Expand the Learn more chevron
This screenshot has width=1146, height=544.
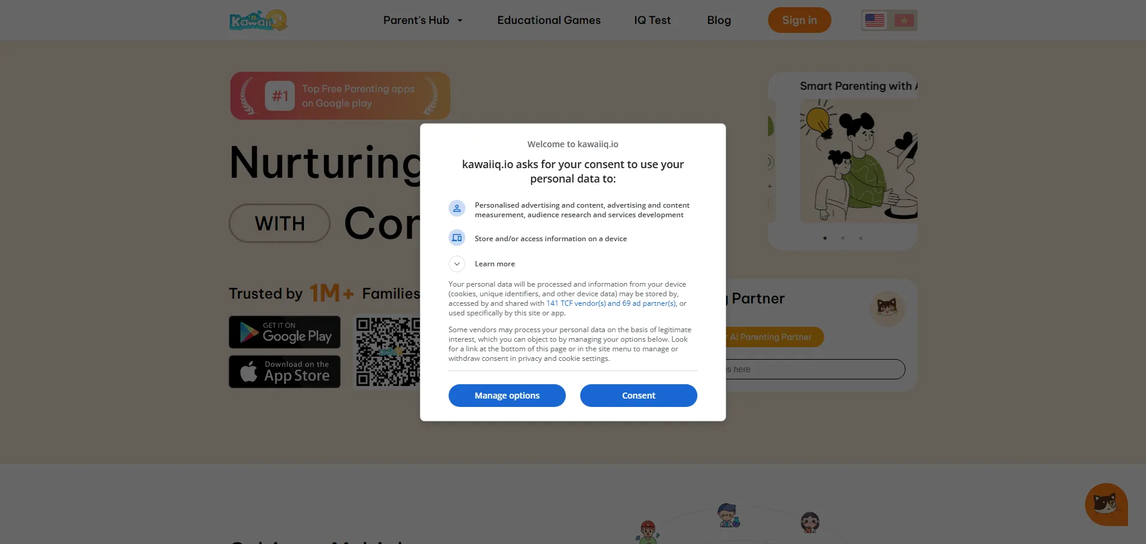[x=457, y=264]
